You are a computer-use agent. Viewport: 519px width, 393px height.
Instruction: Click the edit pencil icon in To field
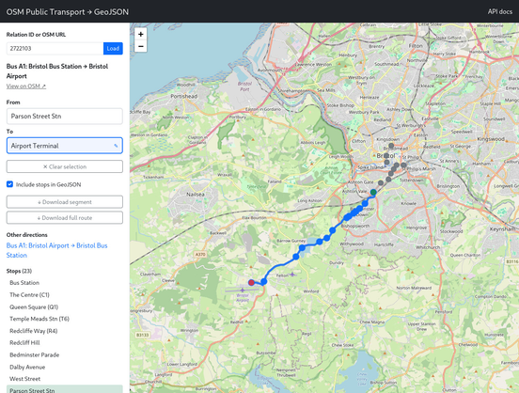pyautogui.click(x=116, y=146)
